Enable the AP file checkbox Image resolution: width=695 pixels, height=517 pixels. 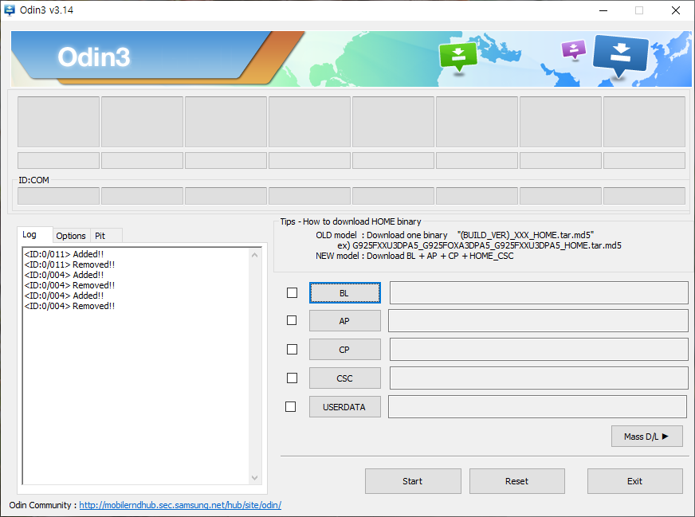tap(292, 320)
